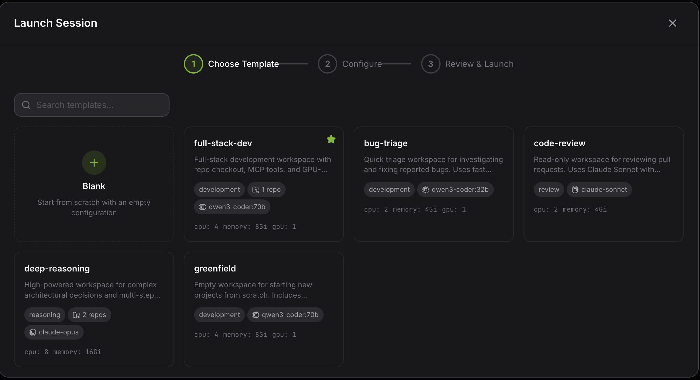This screenshot has height=380, width=700.
Task: Click the 2 repos chip
Action: coord(89,315)
